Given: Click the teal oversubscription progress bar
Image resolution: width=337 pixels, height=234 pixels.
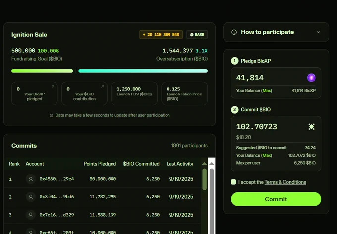Looking at the screenshot, I should [x=143, y=71].
